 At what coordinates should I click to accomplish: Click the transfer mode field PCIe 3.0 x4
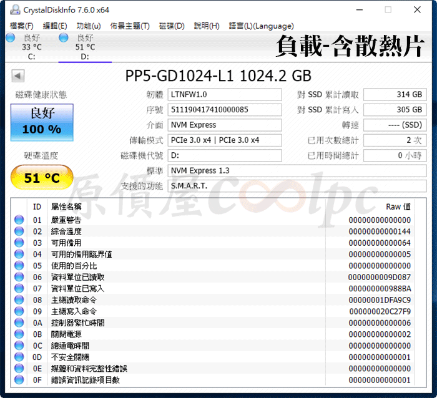[x=225, y=140]
